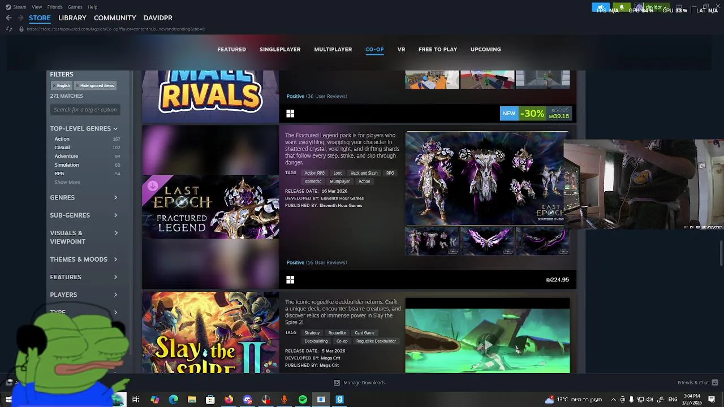Viewport: 724px width, 407px height.
Task: Open File Explorer from the taskbar
Action: pos(192,400)
